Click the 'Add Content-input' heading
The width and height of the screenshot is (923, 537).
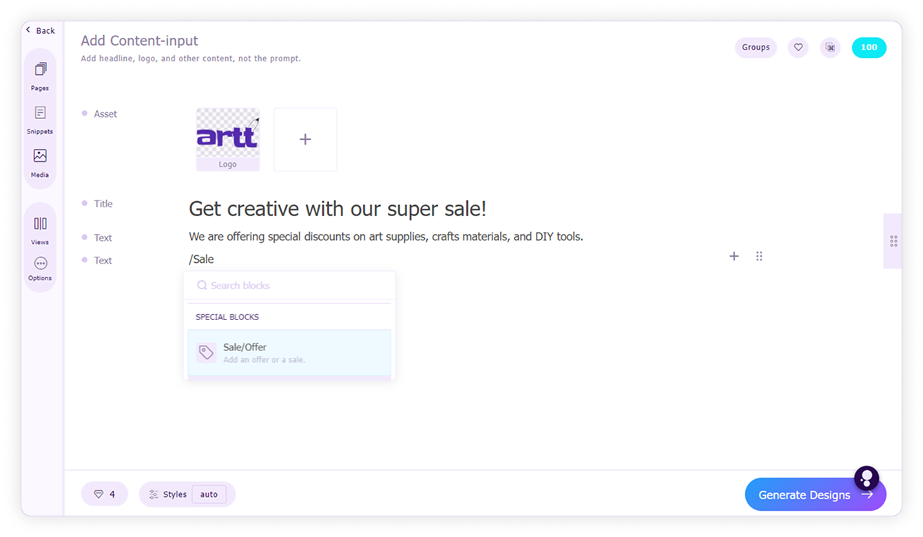pyautogui.click(x=140, y=41)
